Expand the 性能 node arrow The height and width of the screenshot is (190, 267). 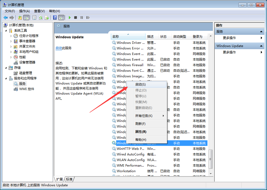click(11, 57)
